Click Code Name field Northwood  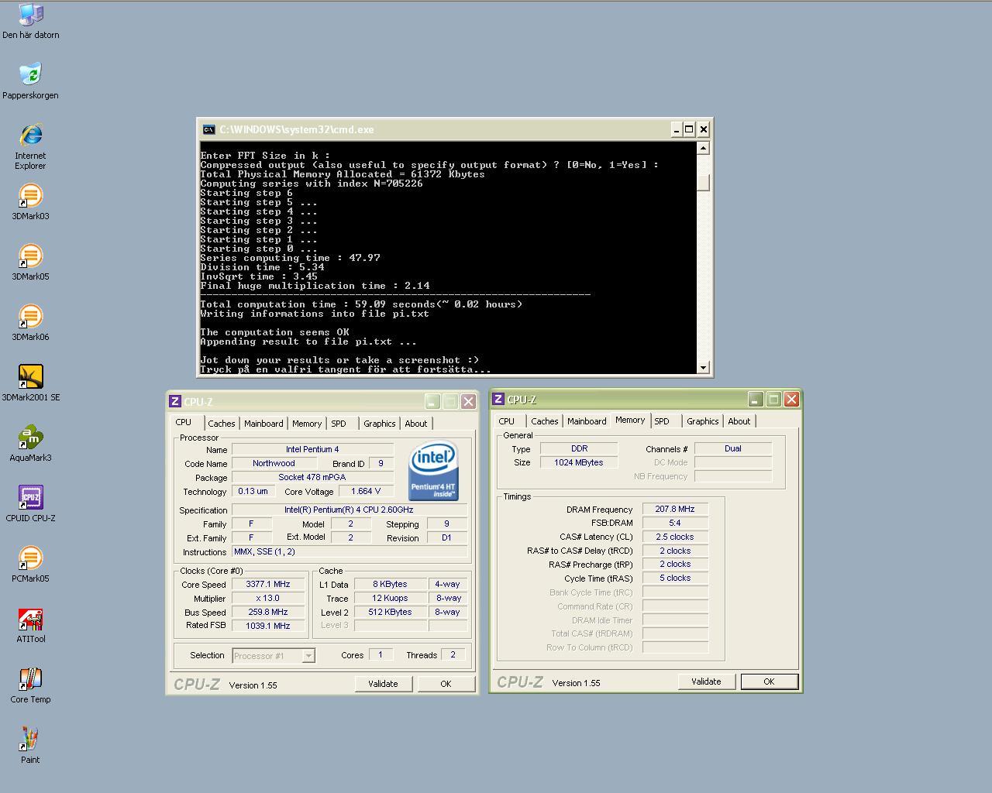coord(274,464)
